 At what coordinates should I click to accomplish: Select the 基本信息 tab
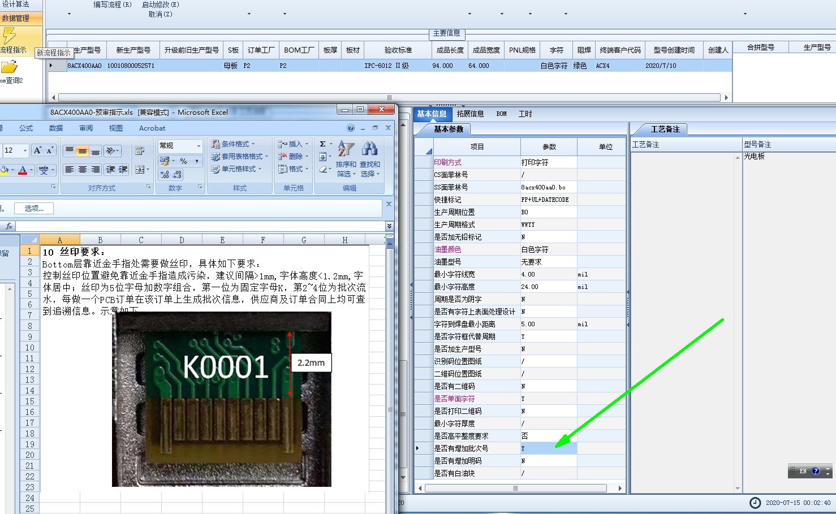[x=432, y=114]
